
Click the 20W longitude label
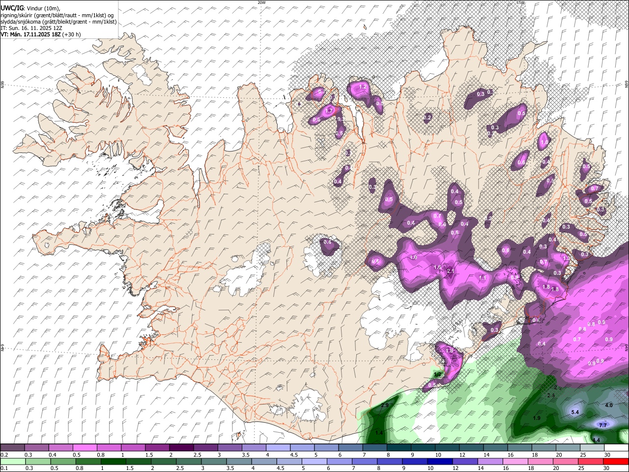(x=261, y=2)
